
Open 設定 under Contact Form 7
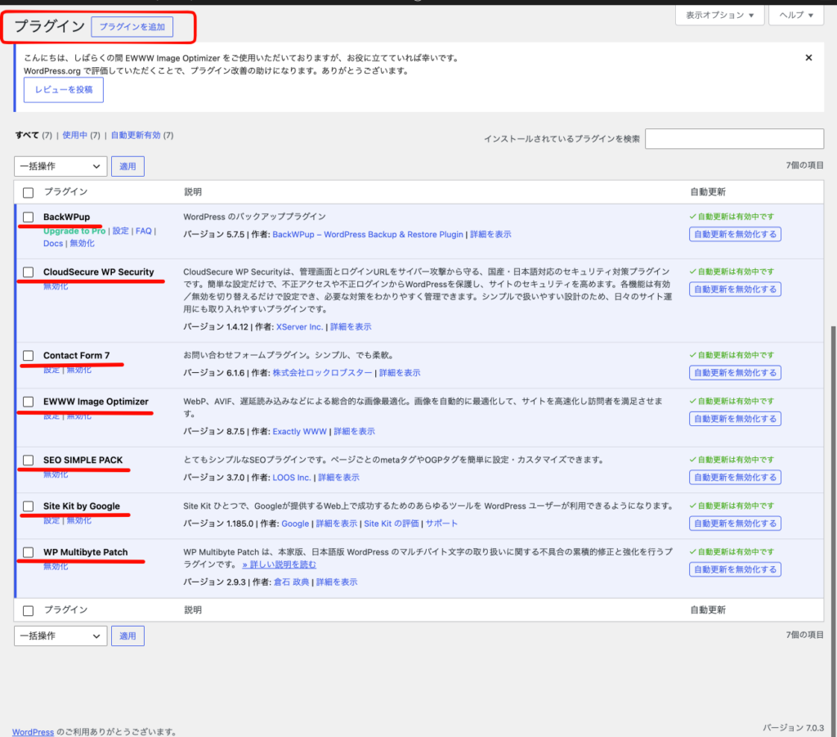coord(51,370)
